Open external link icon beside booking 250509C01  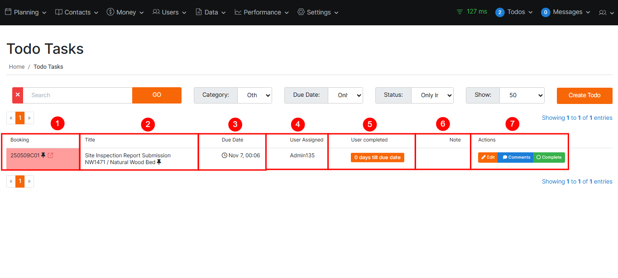coord(50,155)
